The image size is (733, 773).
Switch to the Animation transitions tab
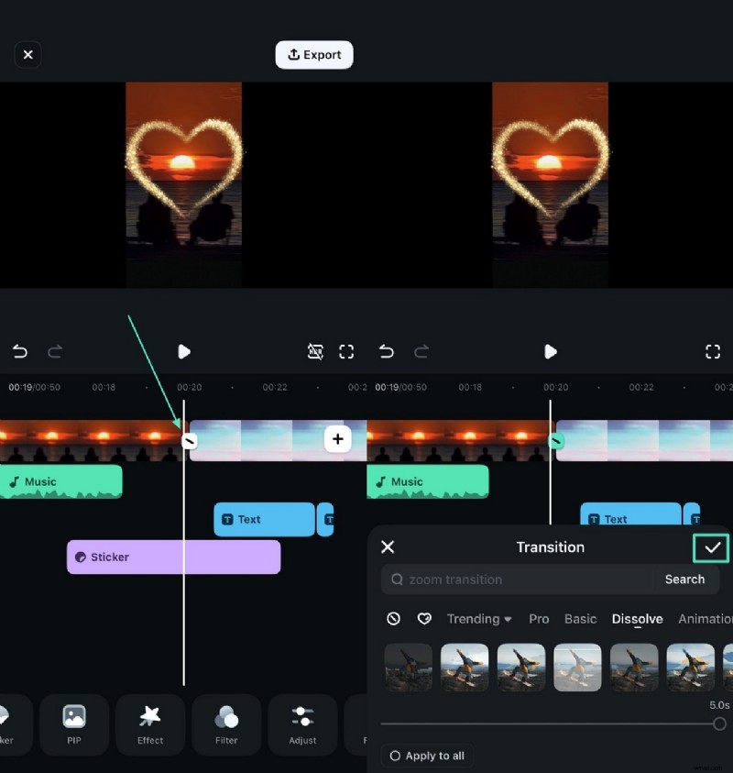coord(706,619)
